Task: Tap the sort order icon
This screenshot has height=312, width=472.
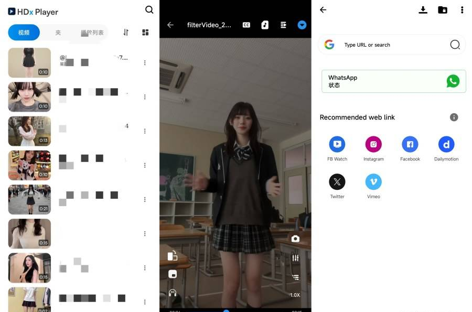Action: 126,33
